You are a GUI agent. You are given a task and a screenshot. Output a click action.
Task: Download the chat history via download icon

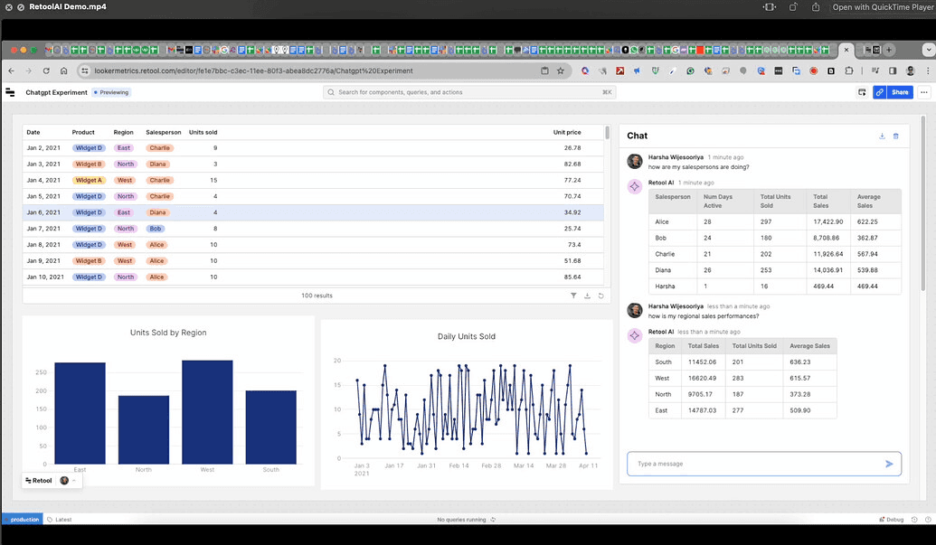[x=882, y=136]
